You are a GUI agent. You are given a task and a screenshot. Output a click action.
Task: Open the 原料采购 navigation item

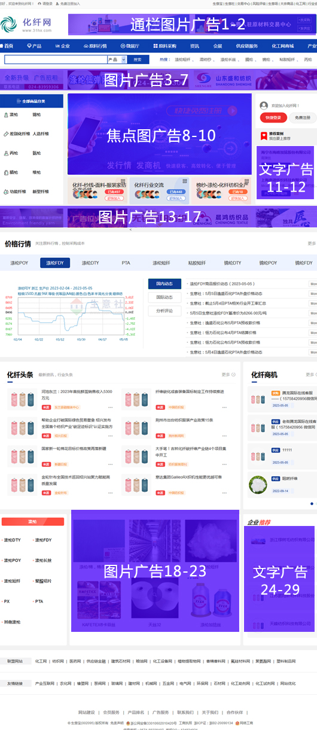tap(165, 46)
